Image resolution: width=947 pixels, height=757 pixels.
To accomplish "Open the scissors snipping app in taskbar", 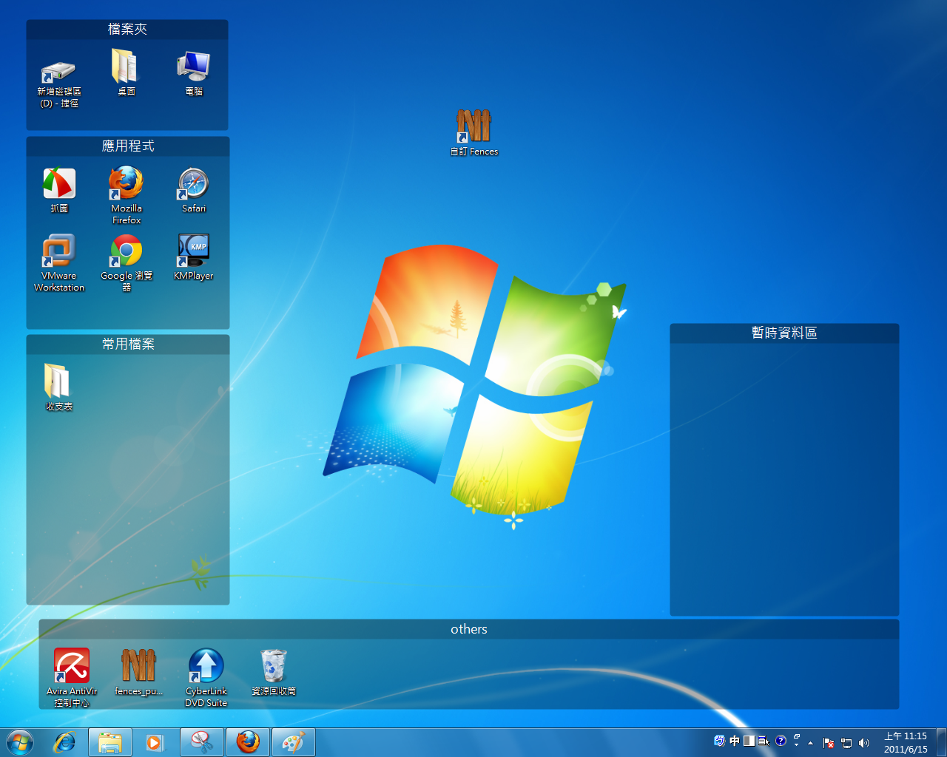I will [202, 742].
